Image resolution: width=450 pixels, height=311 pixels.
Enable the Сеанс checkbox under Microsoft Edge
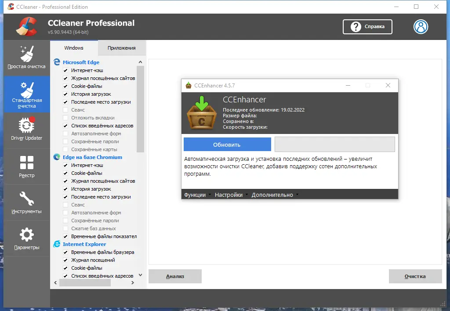point(65,110)
